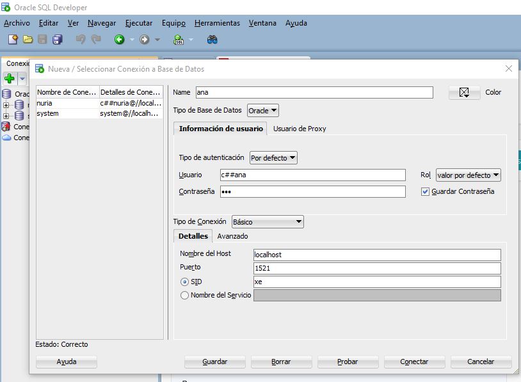Open the SQL Worksheet toolbar icon

(x=179, y=40)
